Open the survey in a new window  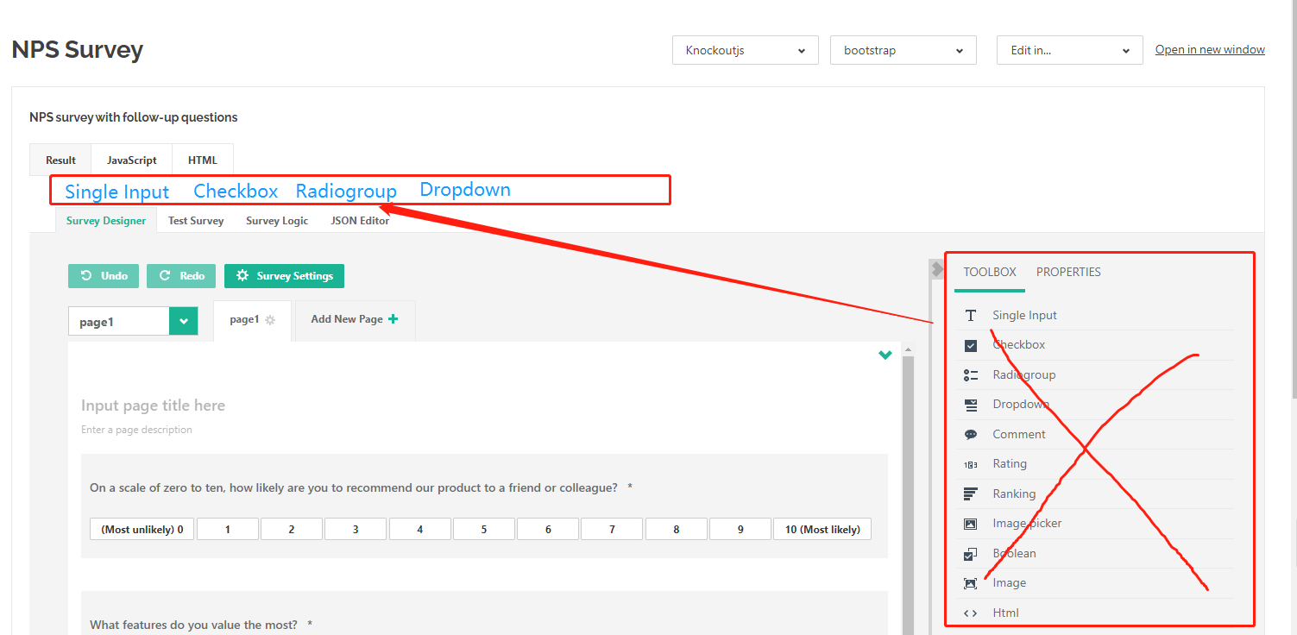1209,49
